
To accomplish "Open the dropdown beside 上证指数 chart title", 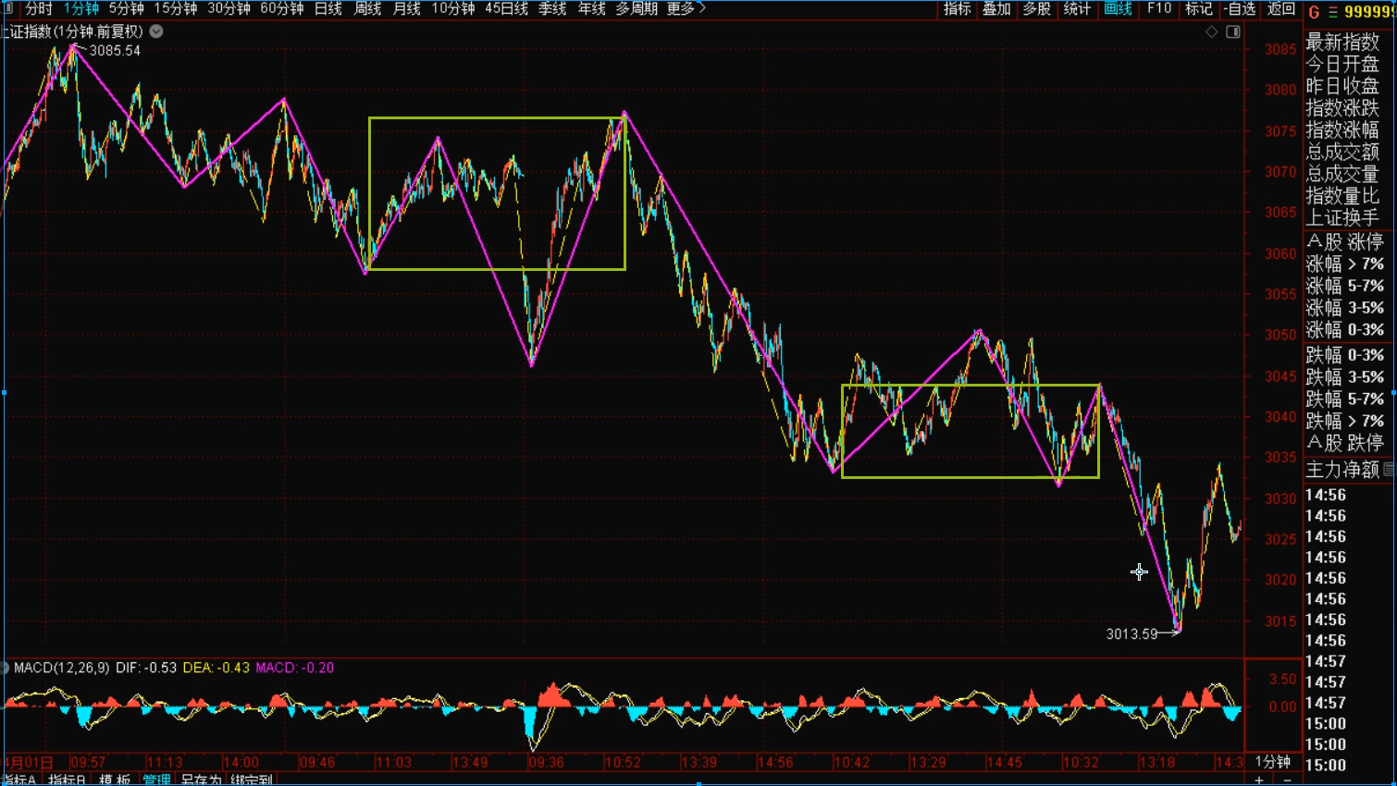I will click(156, 31).
